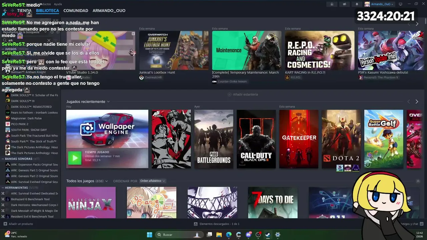Viewport: 427px width, 240px height.
Task: Select Resident Evil 6 Benchmark Tool
Action: coord(32,217)
